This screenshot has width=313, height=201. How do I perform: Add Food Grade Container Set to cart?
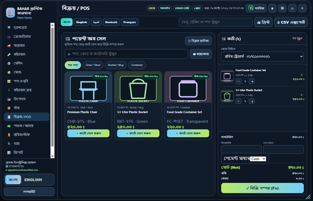pos(188,133)
